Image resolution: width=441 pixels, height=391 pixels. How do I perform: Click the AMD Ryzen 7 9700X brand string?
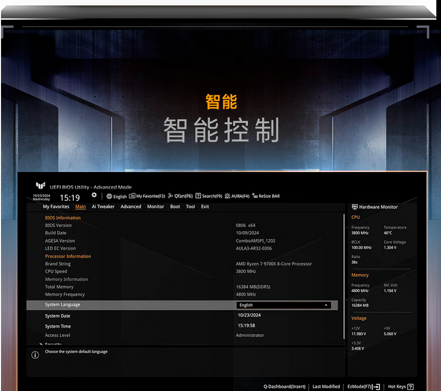[274, 264]
